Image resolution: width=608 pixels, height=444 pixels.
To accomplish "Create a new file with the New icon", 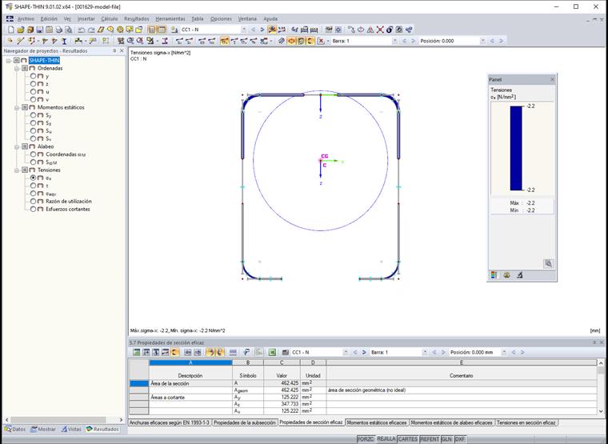I will [11, 30].
